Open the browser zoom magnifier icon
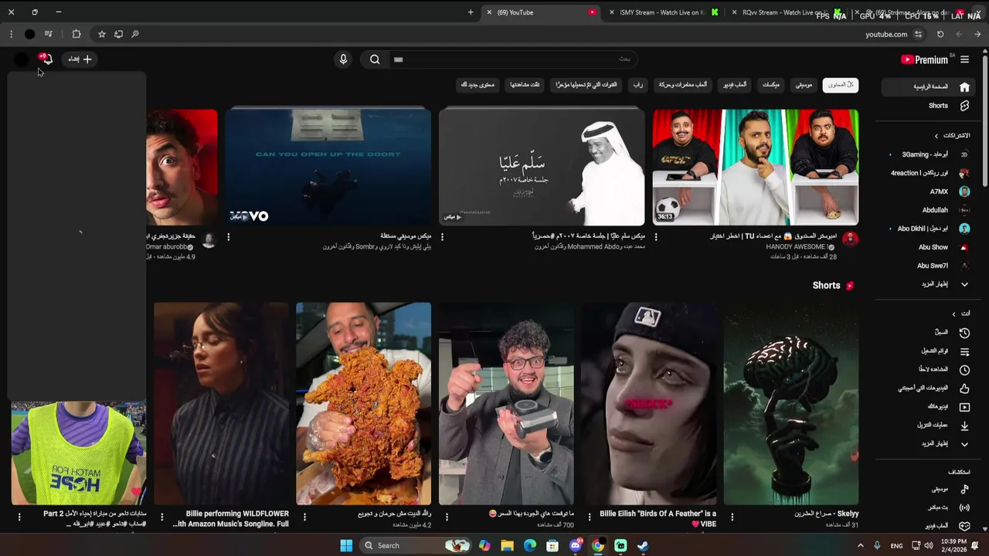The width and height of the screenshot is (989, 556). [135, 34]
